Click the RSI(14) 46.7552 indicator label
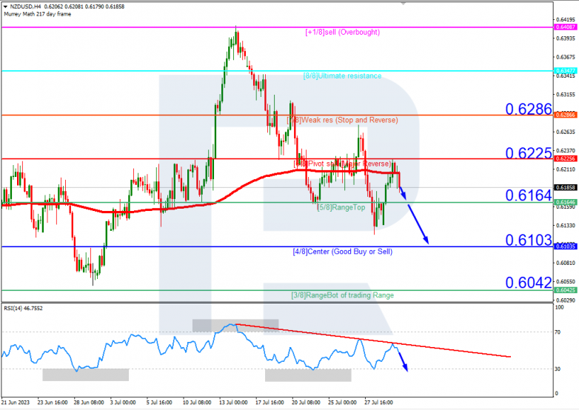The image size is (579, 410). click(23, 308)
